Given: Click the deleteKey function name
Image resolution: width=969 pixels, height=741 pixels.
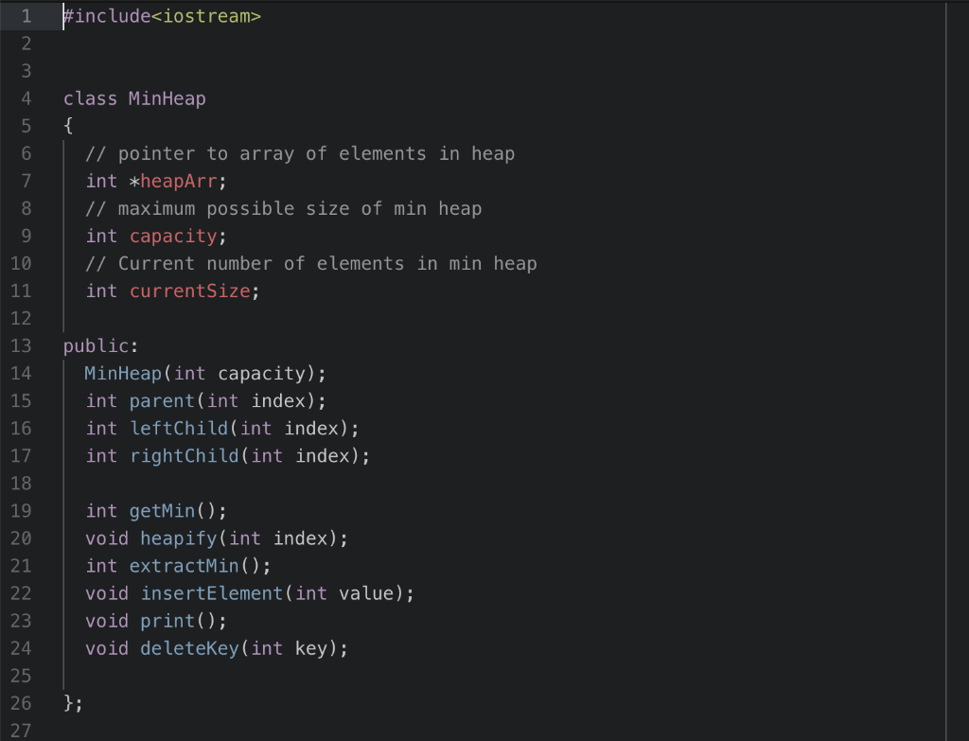Looking at the screenshot, I should pyautogui.click(x=188, y=647).
